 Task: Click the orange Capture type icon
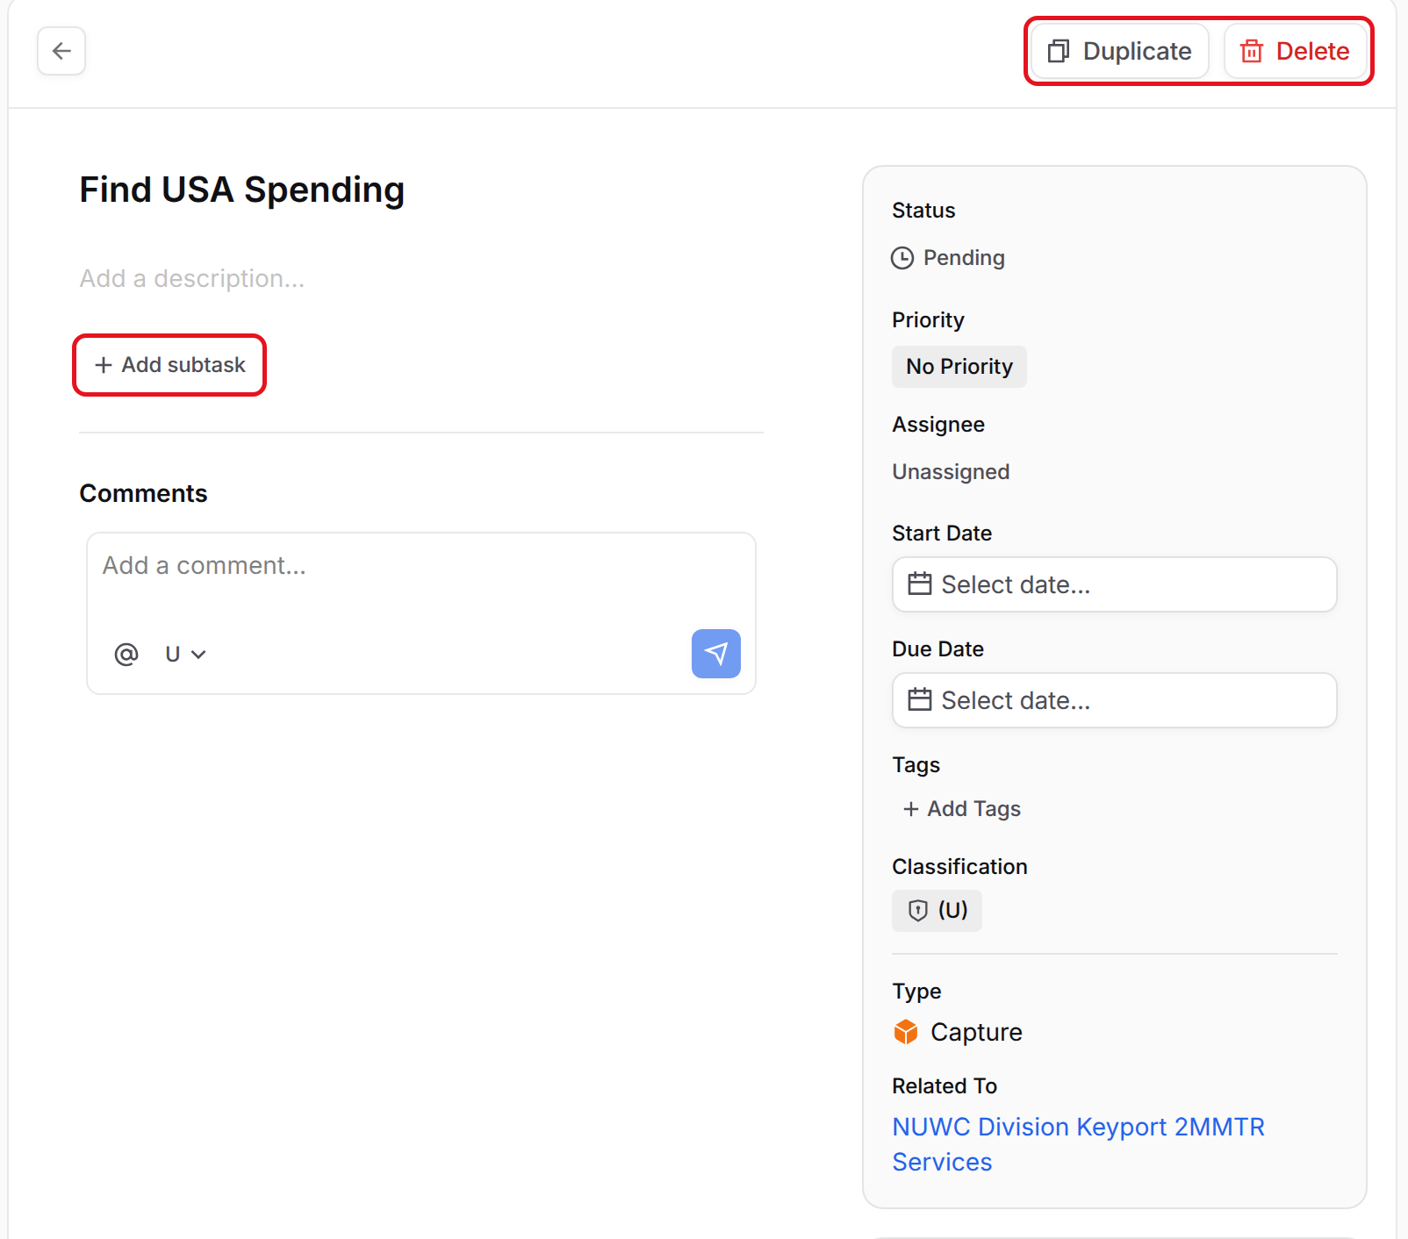click(906, 1032)
